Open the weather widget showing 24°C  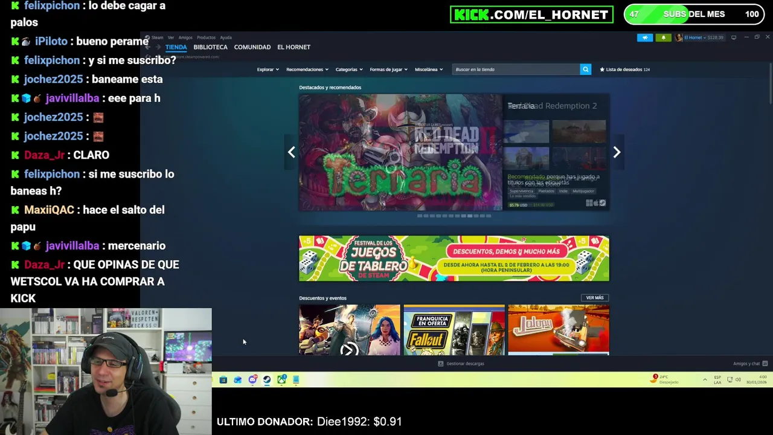[x=666, y=379]
